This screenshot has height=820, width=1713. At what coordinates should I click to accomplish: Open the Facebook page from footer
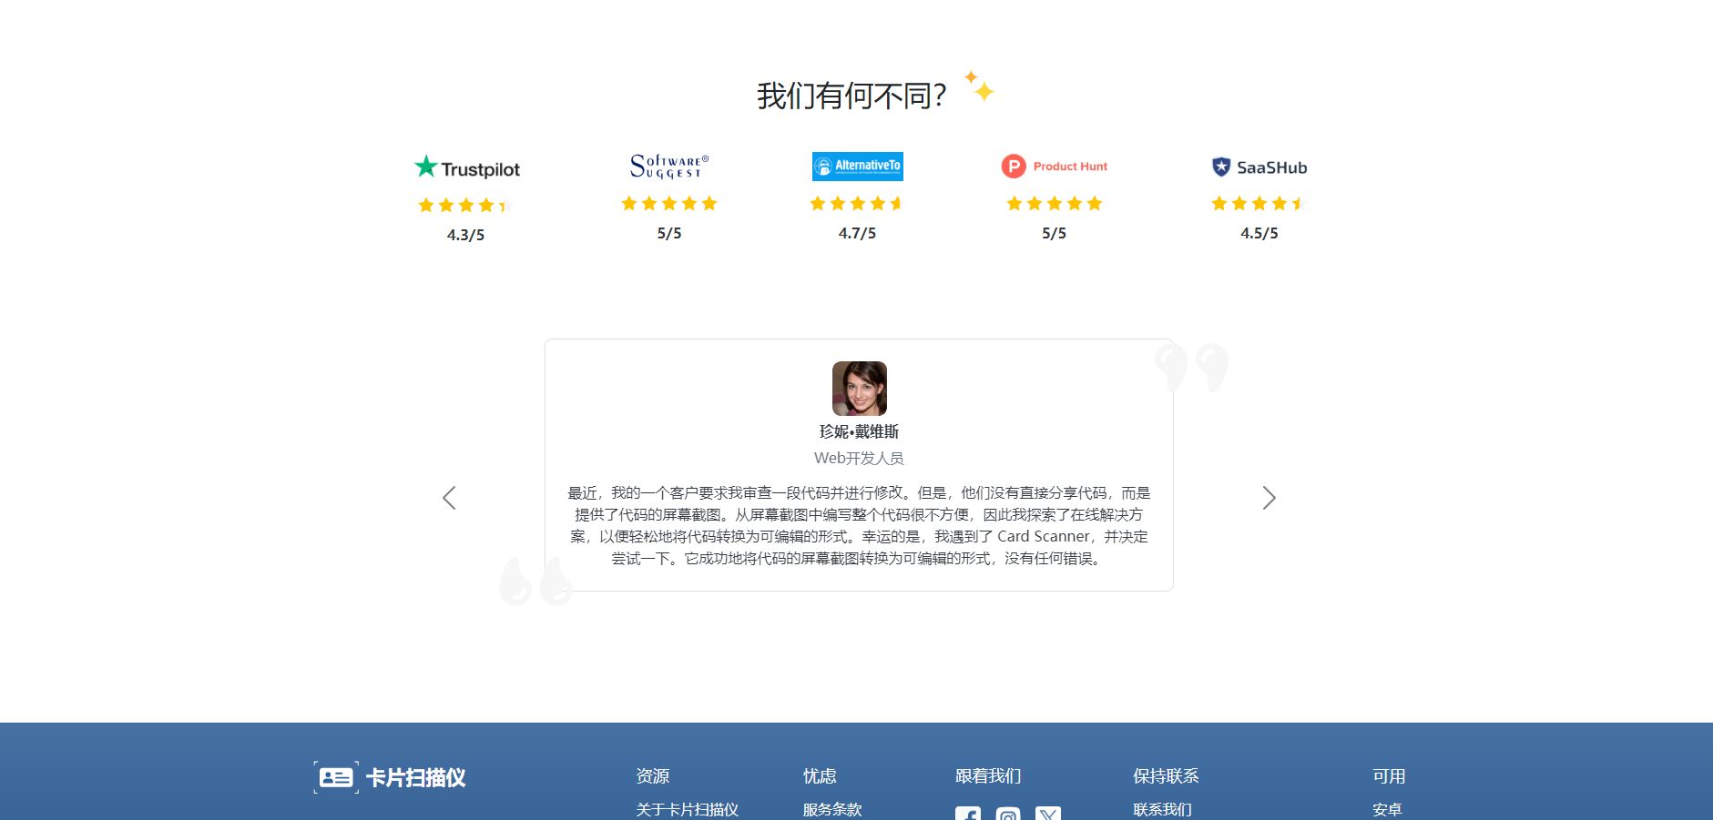pyautogui.click(x=968, y=813)
